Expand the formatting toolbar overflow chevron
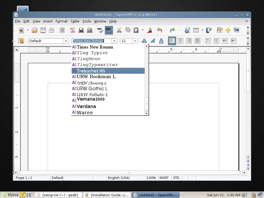This screenshot has height=198, width=264. [248, 38]
